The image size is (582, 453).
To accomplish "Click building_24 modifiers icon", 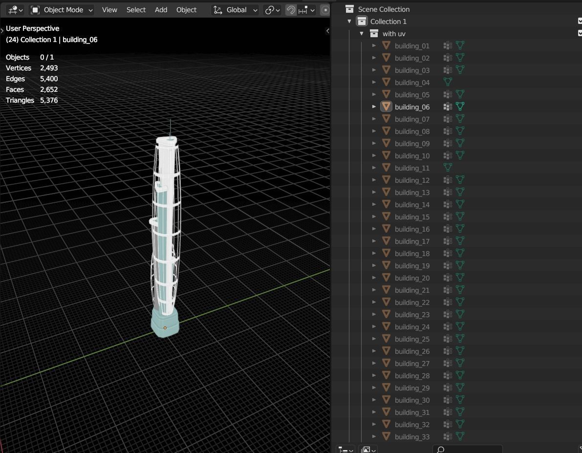I will click(448, 326).
